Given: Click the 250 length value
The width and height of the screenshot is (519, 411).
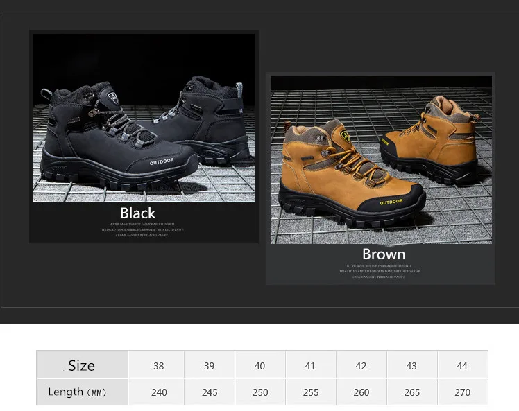Looking at the screenshot, I should click(260, 392).
